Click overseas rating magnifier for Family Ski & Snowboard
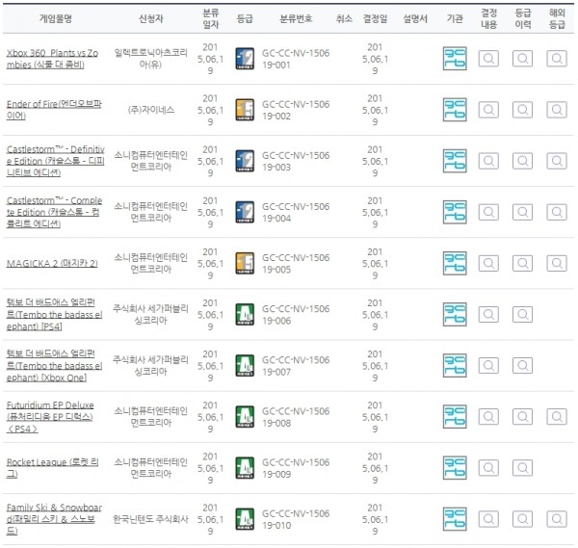Image resolution: width=578 pixels, height=548 pixels. (556, 518)
